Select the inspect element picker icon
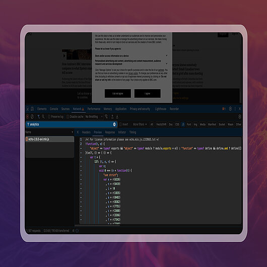 pyautogui.click(x=28, y=109)
